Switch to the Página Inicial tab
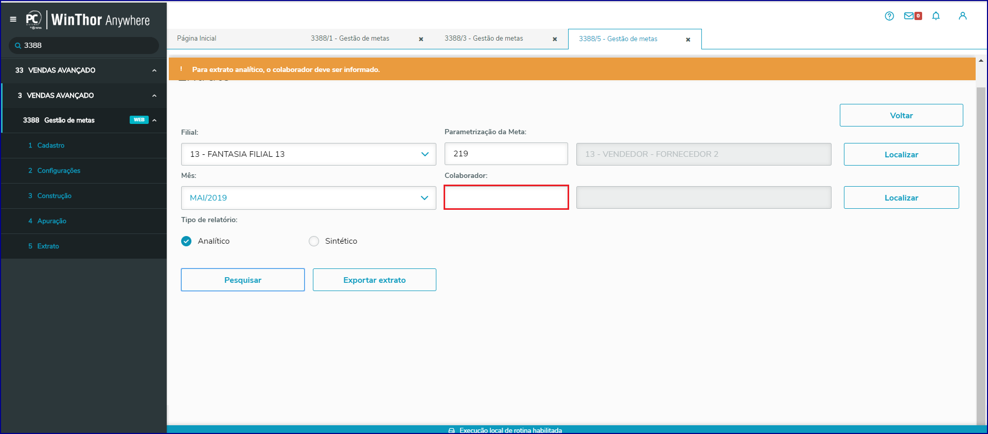The image size is (988, 434). 197,39
